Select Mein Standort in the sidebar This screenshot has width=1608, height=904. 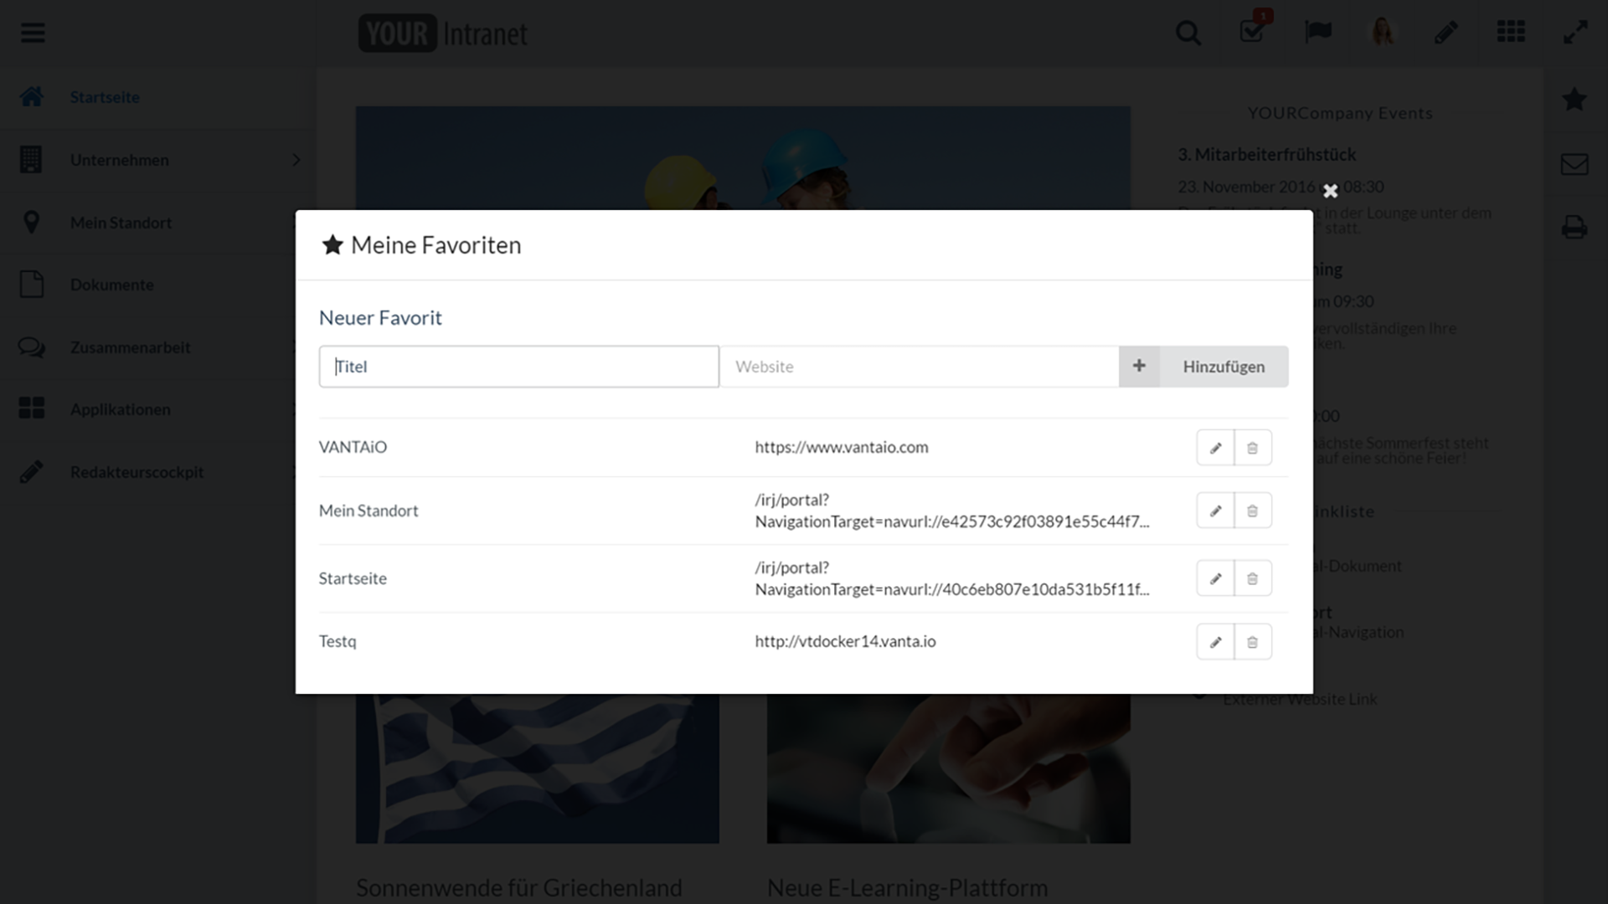pyautogui.click(x=157, y=223)
